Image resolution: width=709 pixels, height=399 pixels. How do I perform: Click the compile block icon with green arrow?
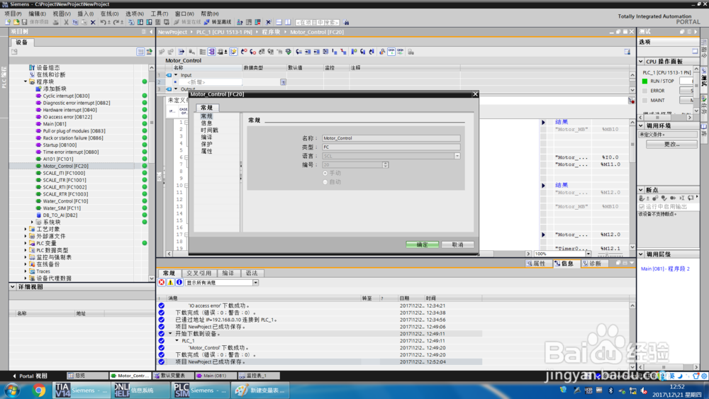[x=288, y=52]
